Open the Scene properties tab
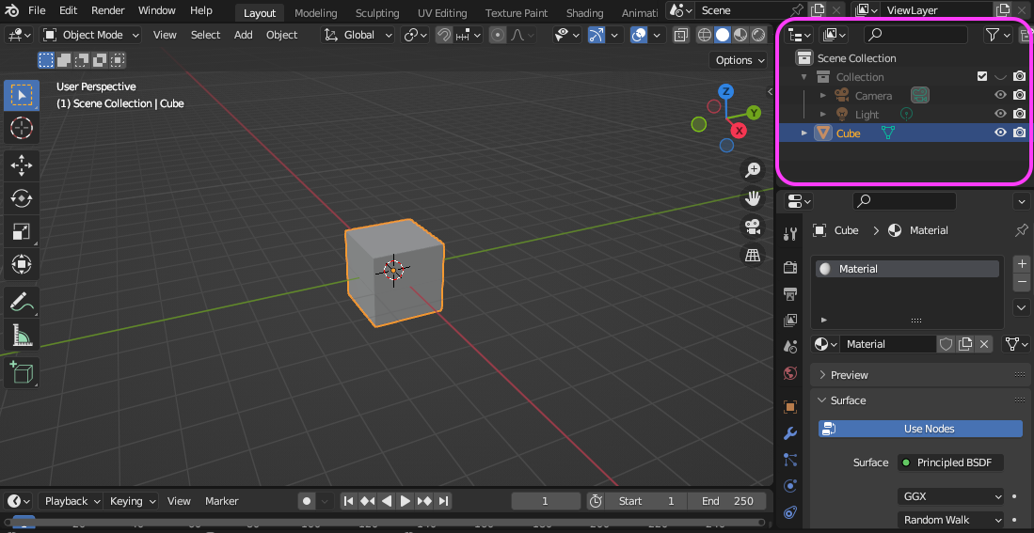This screenshot has width=1034, height=533. pos(790,347)
